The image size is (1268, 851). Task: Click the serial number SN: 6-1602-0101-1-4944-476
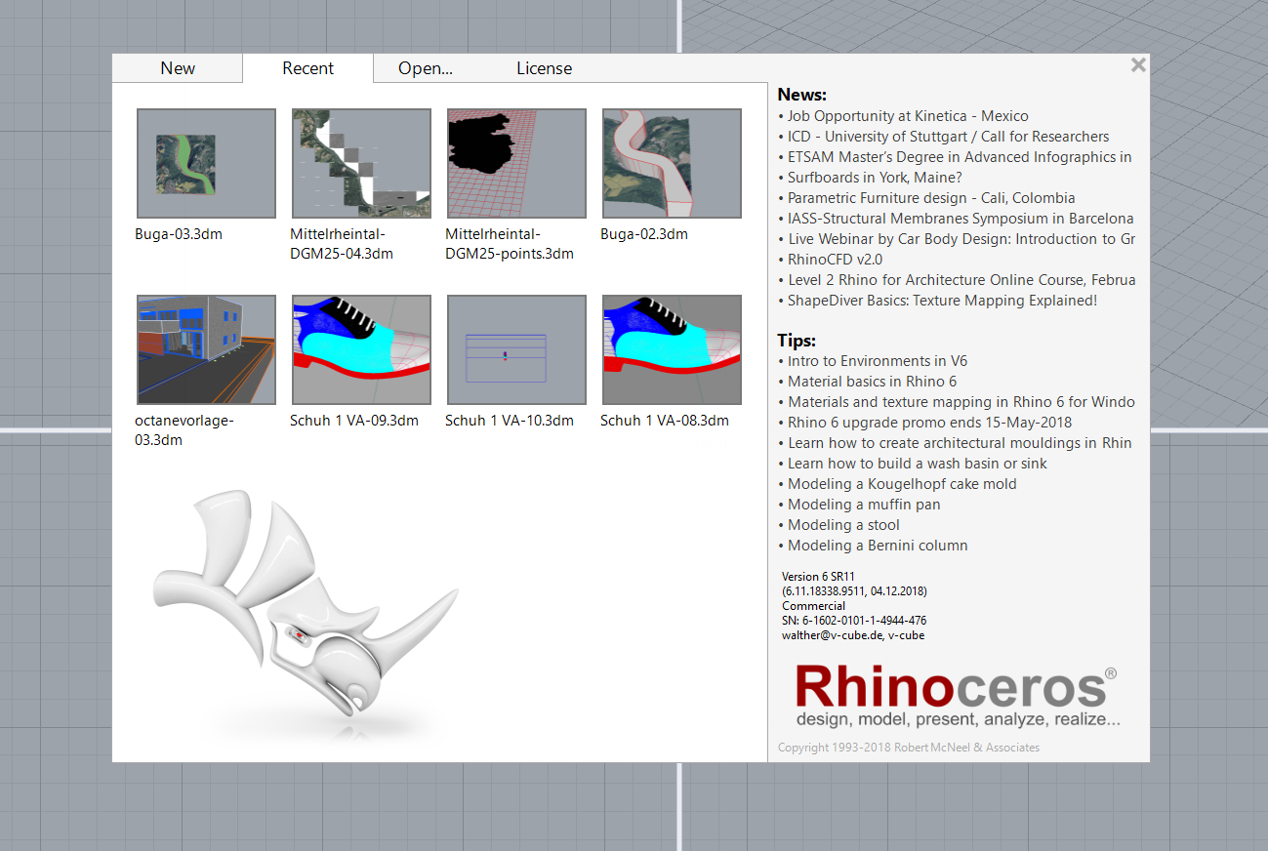click(x=854, y=621)
